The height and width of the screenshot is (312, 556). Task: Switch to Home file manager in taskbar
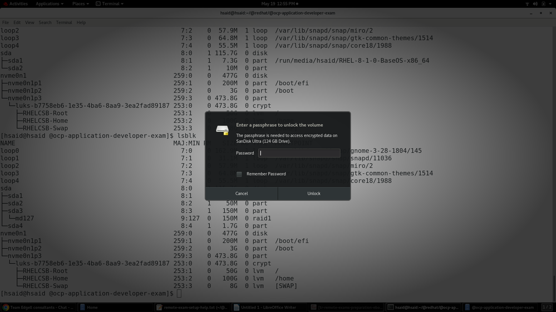pos(89,307)
